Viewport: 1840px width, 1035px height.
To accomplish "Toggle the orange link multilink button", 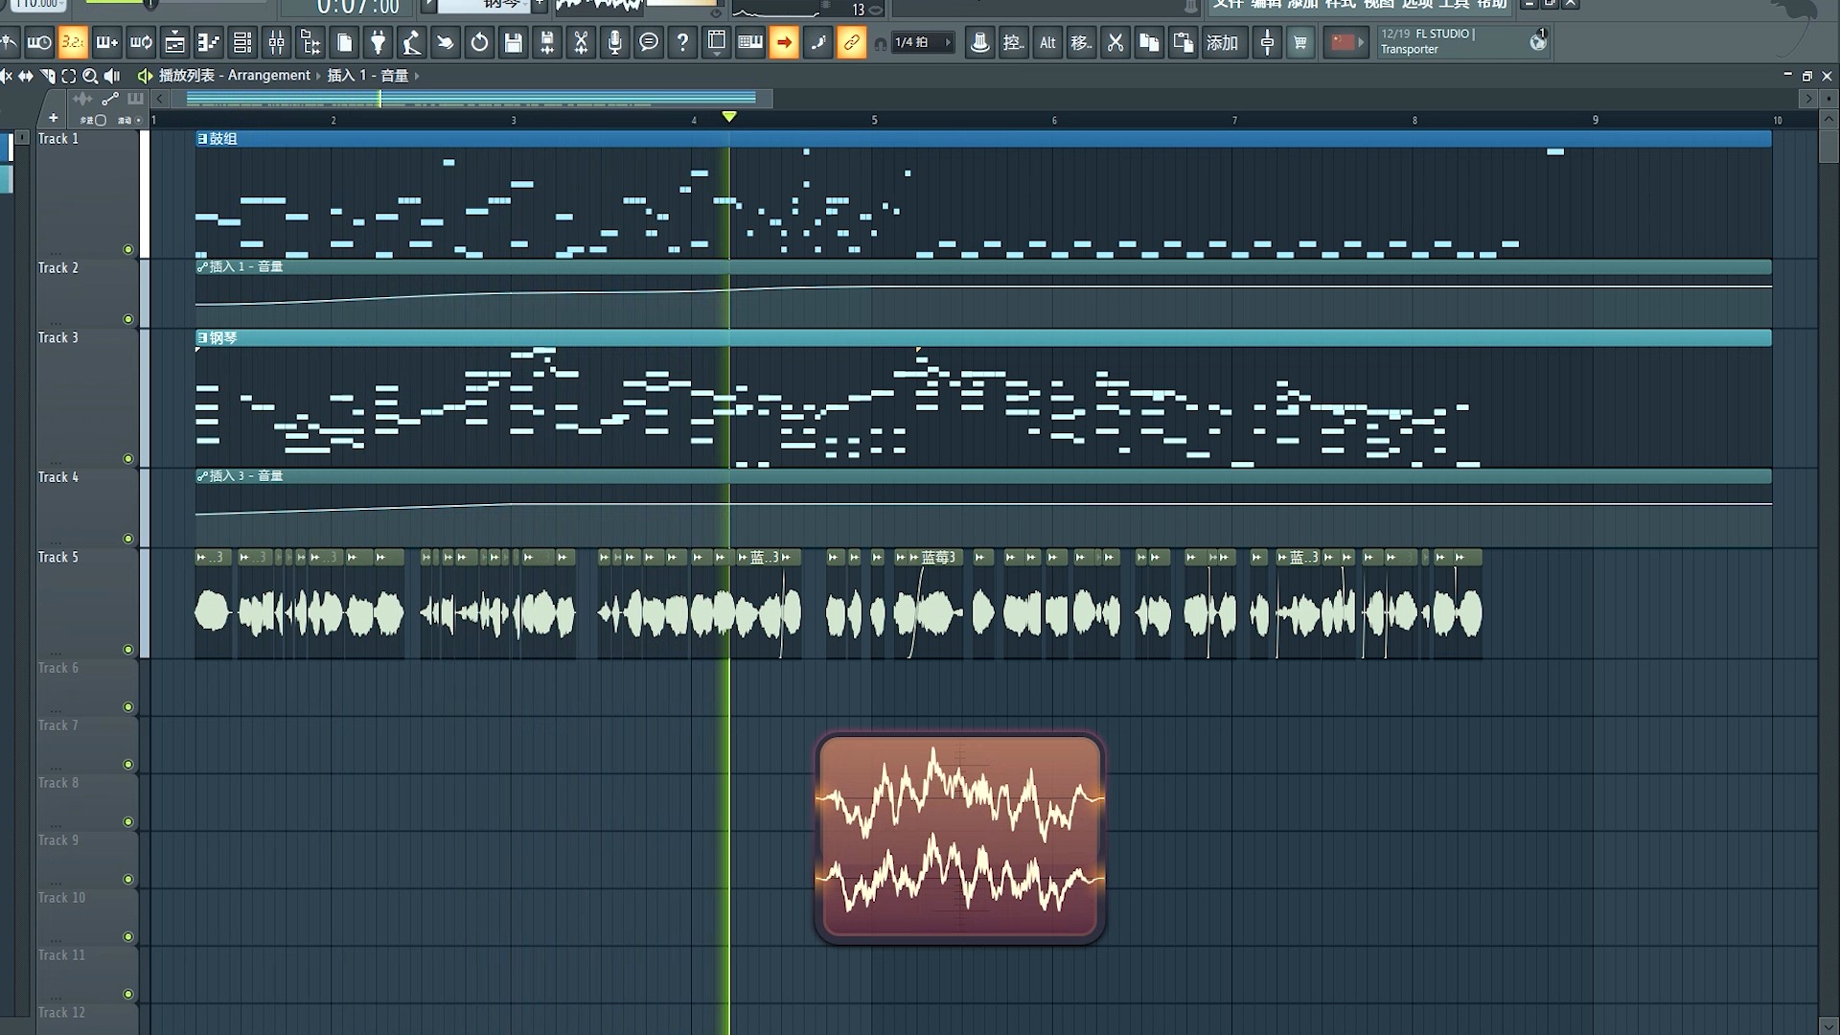I will 851,42.
